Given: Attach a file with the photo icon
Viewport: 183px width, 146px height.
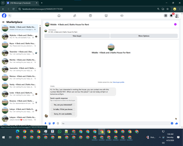Looking at the screenshot, I should [50, 123].
